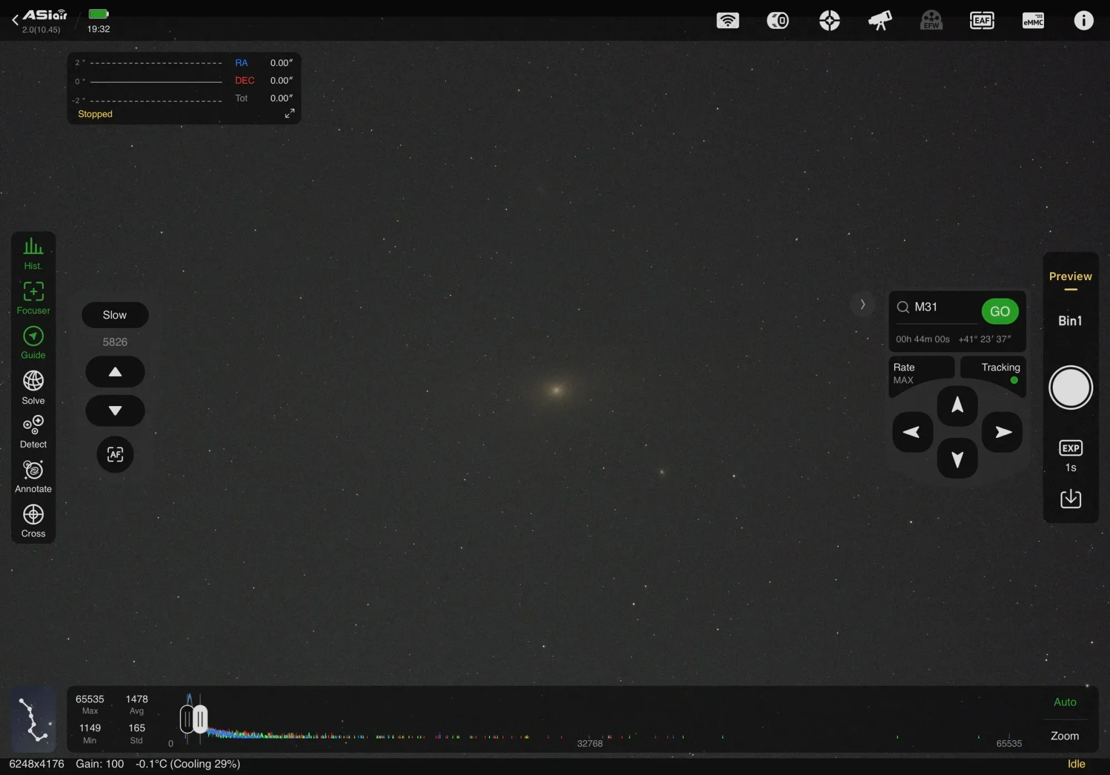Expand the guiding graph panel
This screenshot has width=1110, height=775.
point(290,113)
